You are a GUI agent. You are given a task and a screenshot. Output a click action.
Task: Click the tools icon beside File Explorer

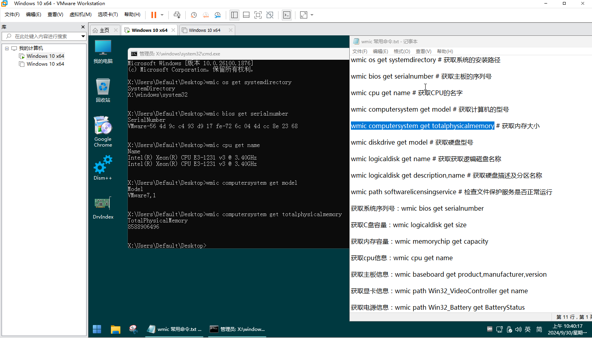pos(133,329)
